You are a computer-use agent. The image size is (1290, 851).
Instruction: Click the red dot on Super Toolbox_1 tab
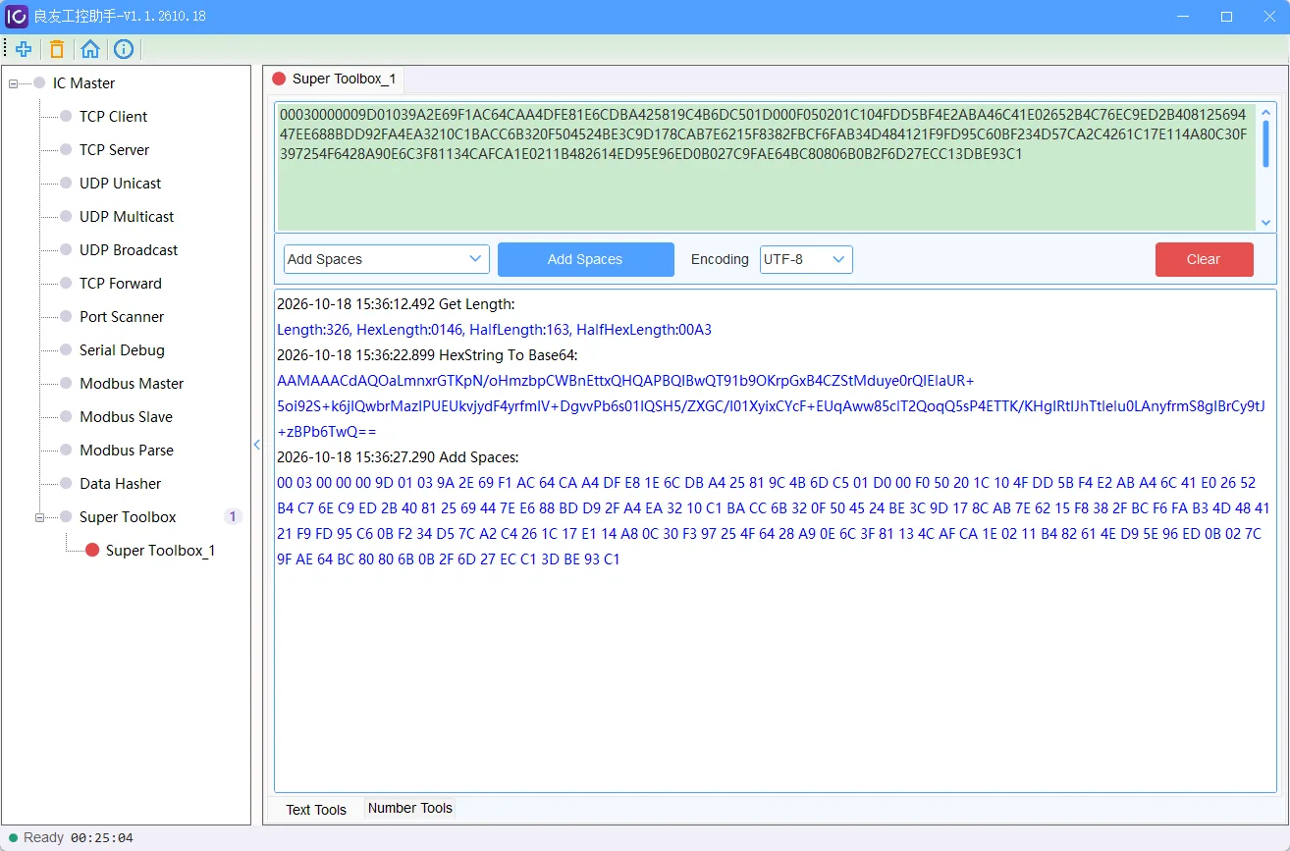click(279, 79)
